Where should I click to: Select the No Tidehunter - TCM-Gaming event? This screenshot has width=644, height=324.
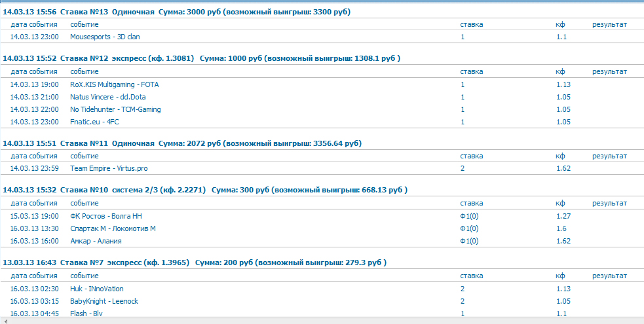[x=115, y=109]
